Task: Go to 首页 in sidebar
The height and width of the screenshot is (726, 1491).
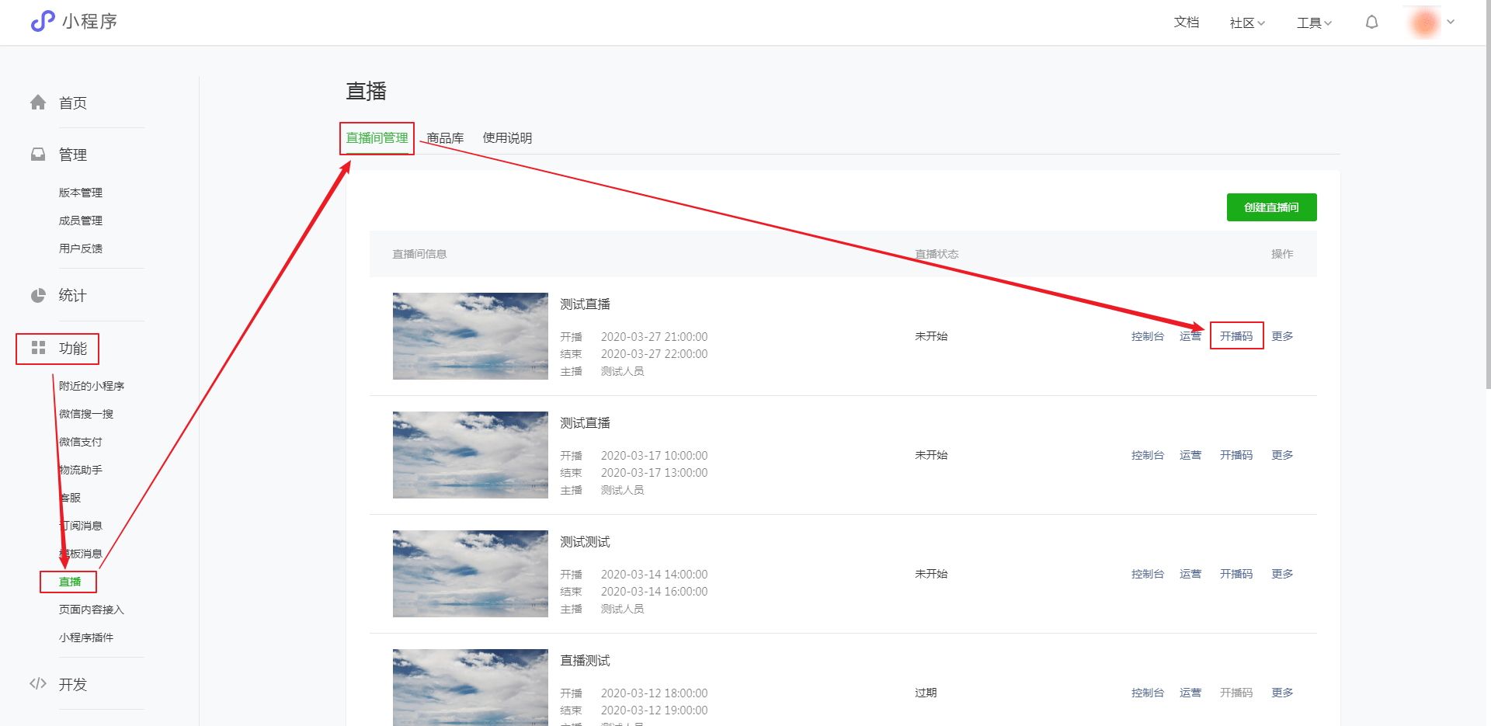Action: pos(73,102)
